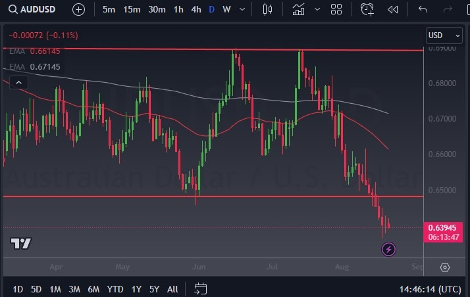Click the purple lightning event marker
The image size is (470, 297).
pos(389,249)
